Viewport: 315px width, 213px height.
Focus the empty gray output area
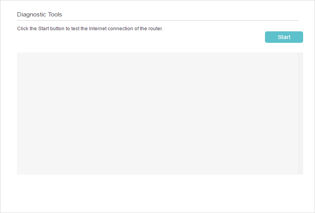(157, 113)
